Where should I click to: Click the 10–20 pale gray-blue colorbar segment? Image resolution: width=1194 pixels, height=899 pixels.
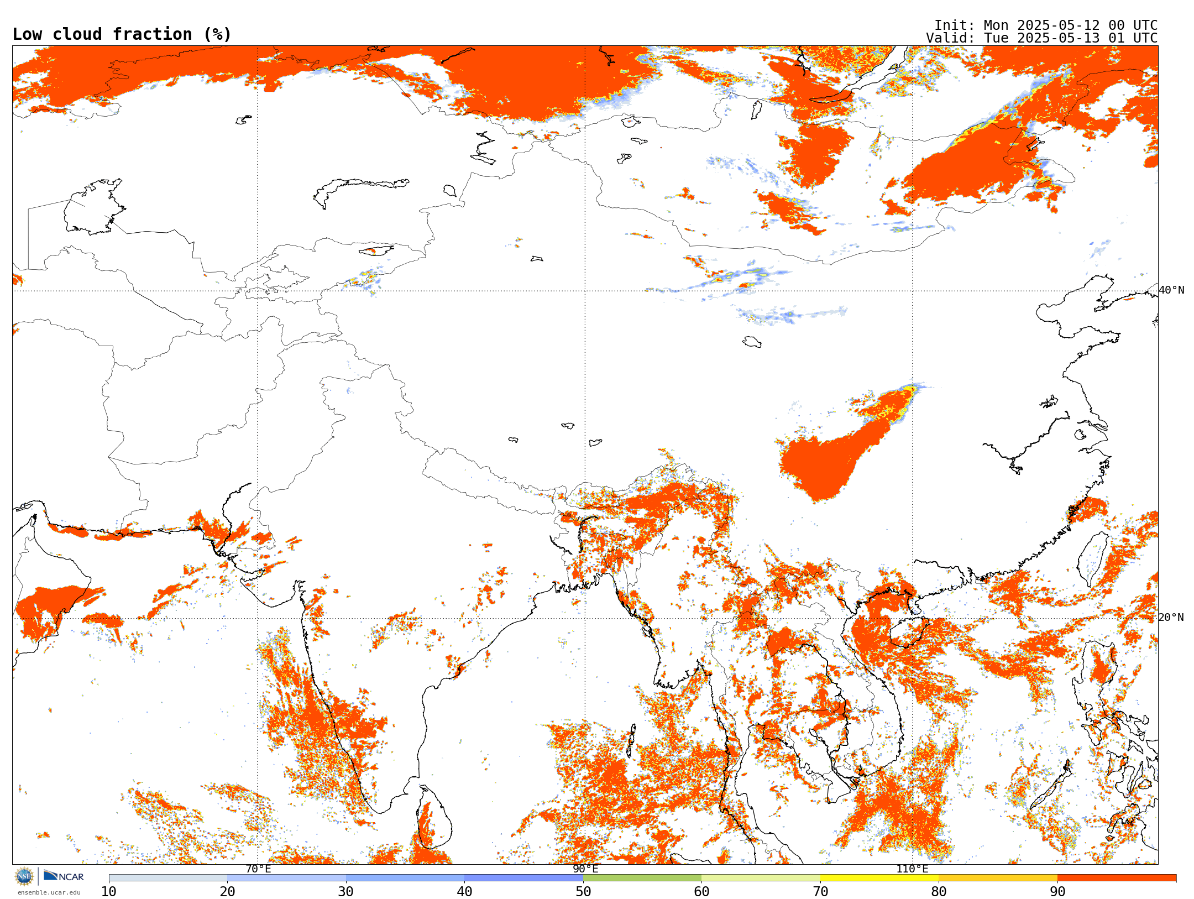168,878
